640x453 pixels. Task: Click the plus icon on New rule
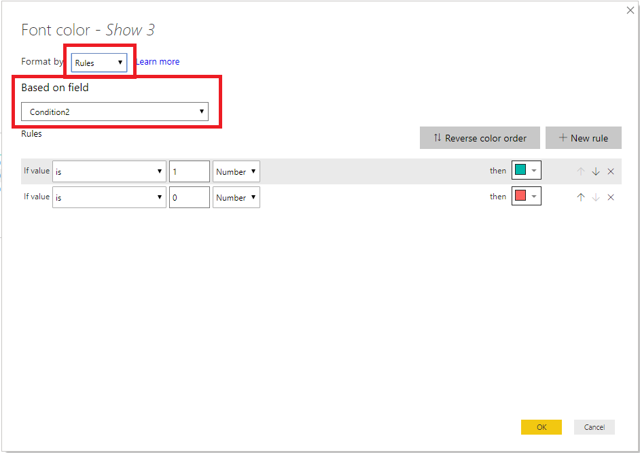[x=563, y=137]
